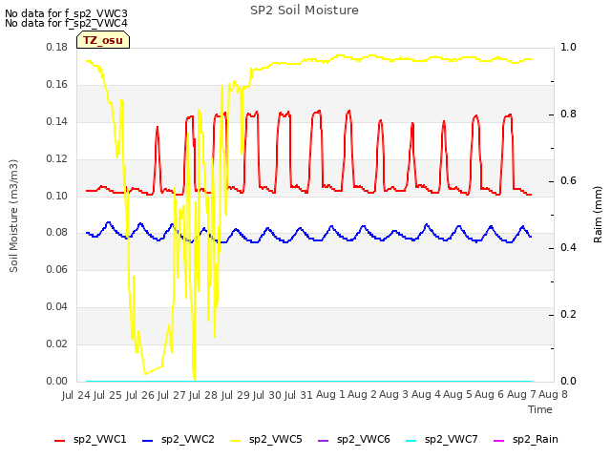Click the magenta sp2_Rain legend color marker
611x458 pixels.
[x=498, y=441]
